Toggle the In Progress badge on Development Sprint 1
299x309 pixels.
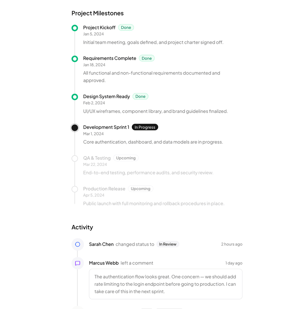coord(145,127)
